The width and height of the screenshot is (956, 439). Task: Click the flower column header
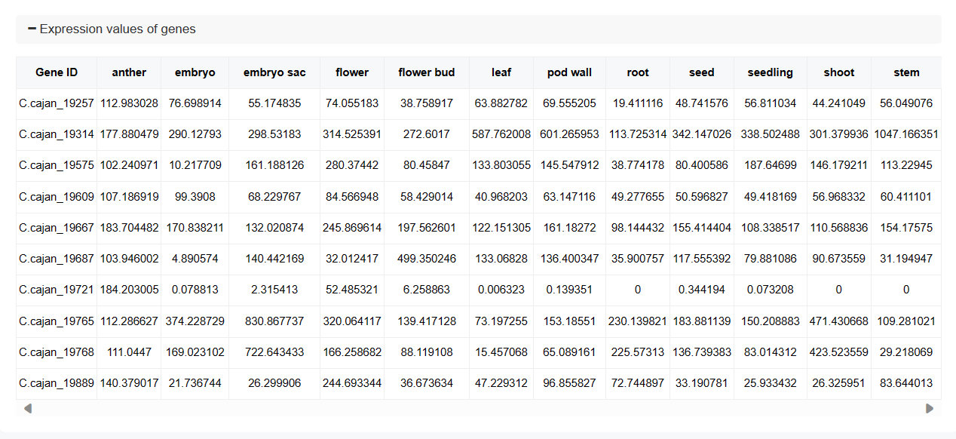[352, 72]
